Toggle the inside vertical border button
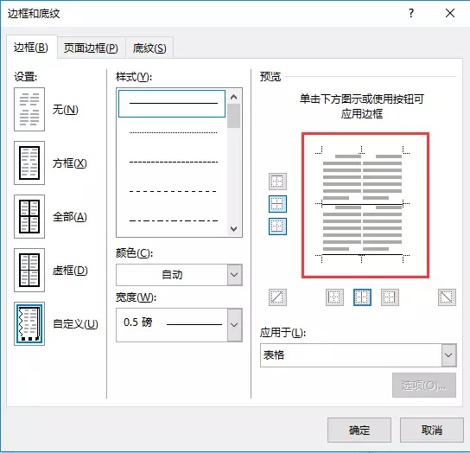Screen dimensions: 470x453 pyautogui.click(x=362, y=297)
